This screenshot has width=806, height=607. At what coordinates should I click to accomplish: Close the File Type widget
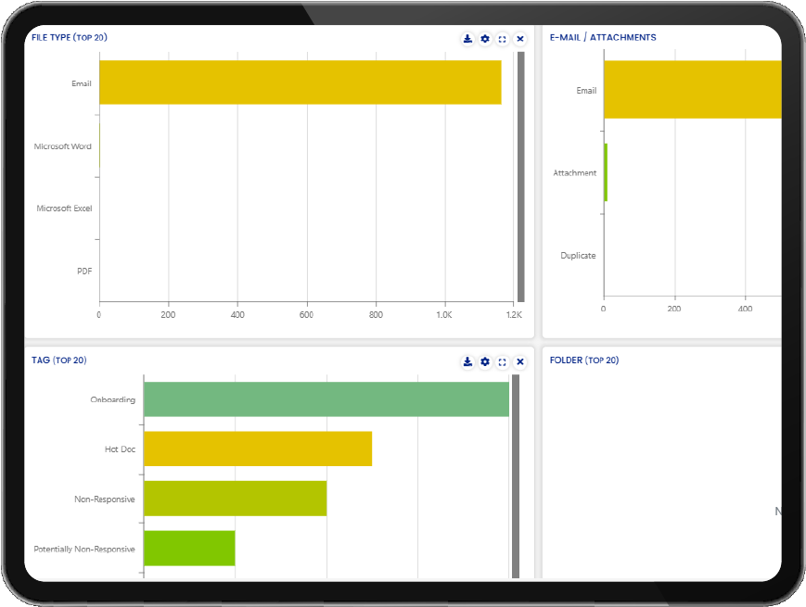(x=519, y=39)
